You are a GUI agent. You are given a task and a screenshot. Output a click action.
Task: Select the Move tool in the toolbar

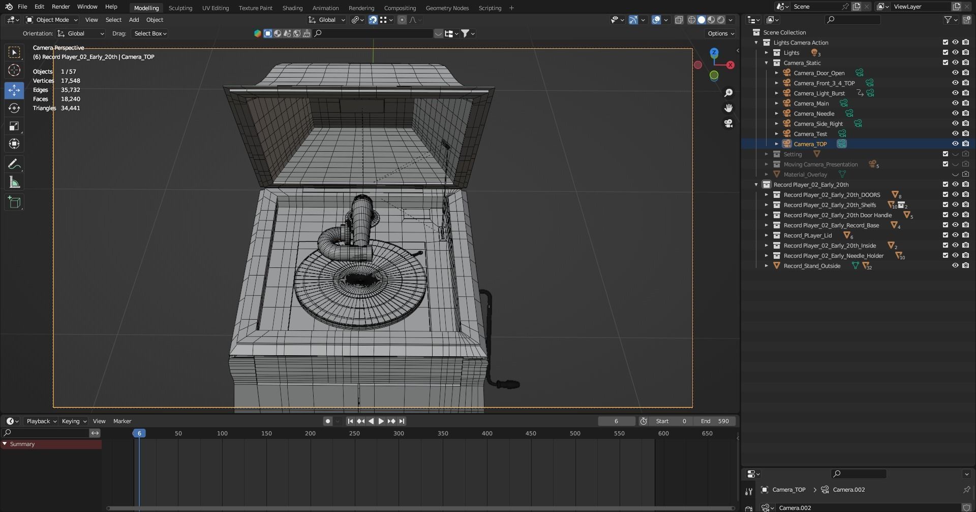(14, 90)
